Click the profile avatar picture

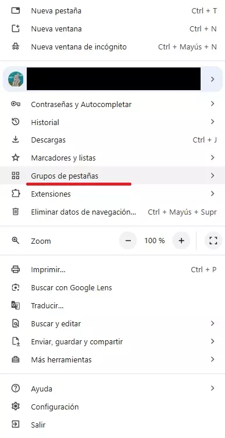[16, 79]
